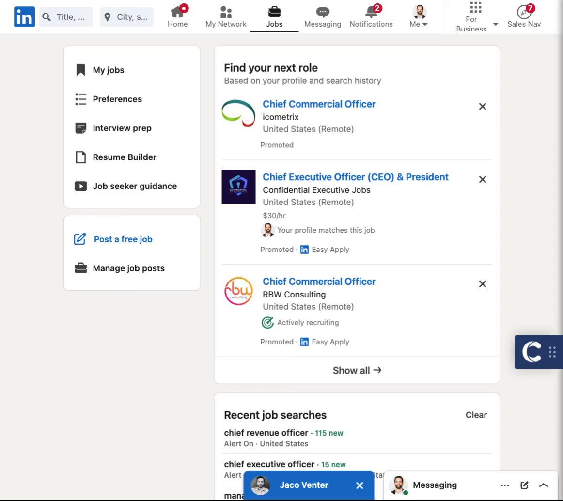Dismiss the RBW Consulting job card
Screen dimensions: 563x501
[482, 284]
